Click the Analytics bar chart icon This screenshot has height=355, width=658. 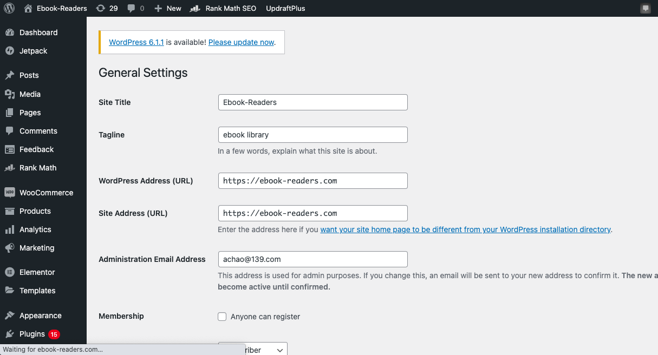pos(9,229)
